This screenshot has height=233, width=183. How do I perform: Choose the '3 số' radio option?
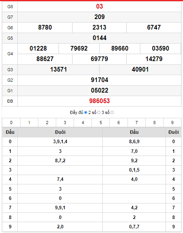pos(112,112)
